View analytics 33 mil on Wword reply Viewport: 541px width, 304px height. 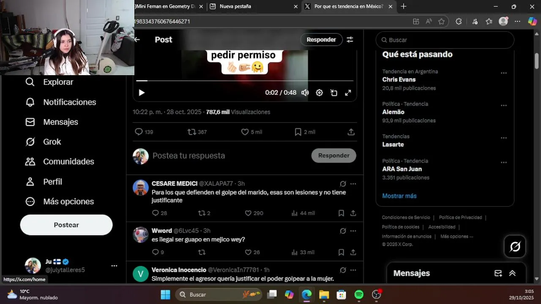[x=303, y=252]
